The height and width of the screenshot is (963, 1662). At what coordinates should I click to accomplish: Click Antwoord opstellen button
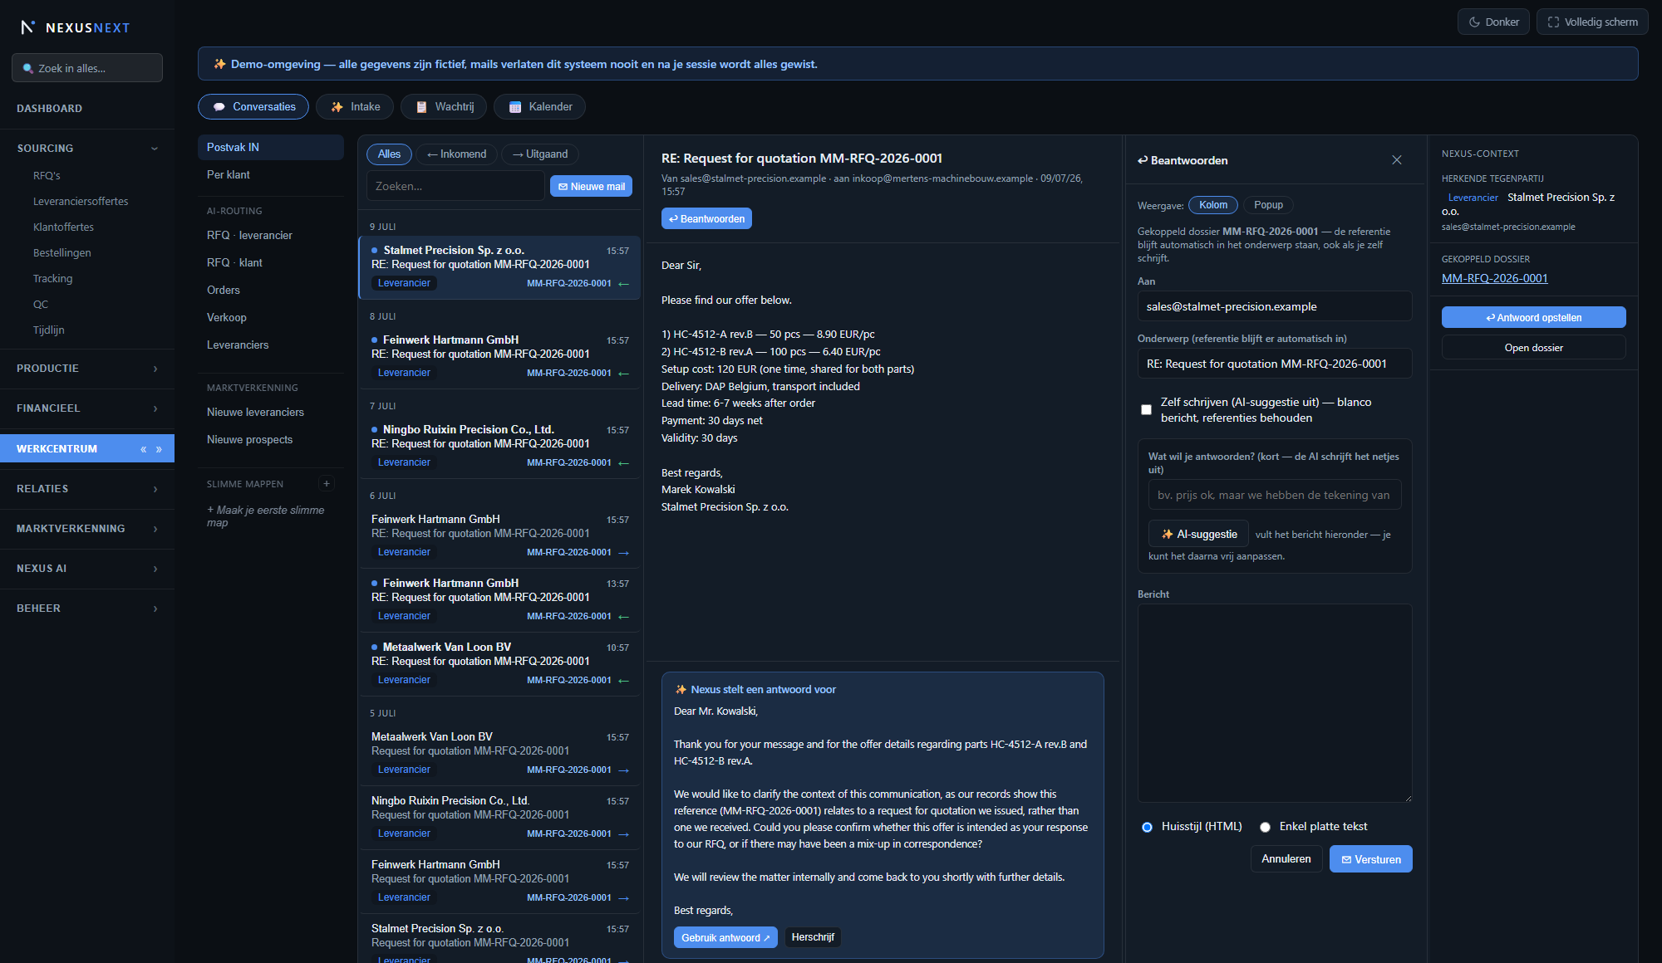[x=1534, y=318]
